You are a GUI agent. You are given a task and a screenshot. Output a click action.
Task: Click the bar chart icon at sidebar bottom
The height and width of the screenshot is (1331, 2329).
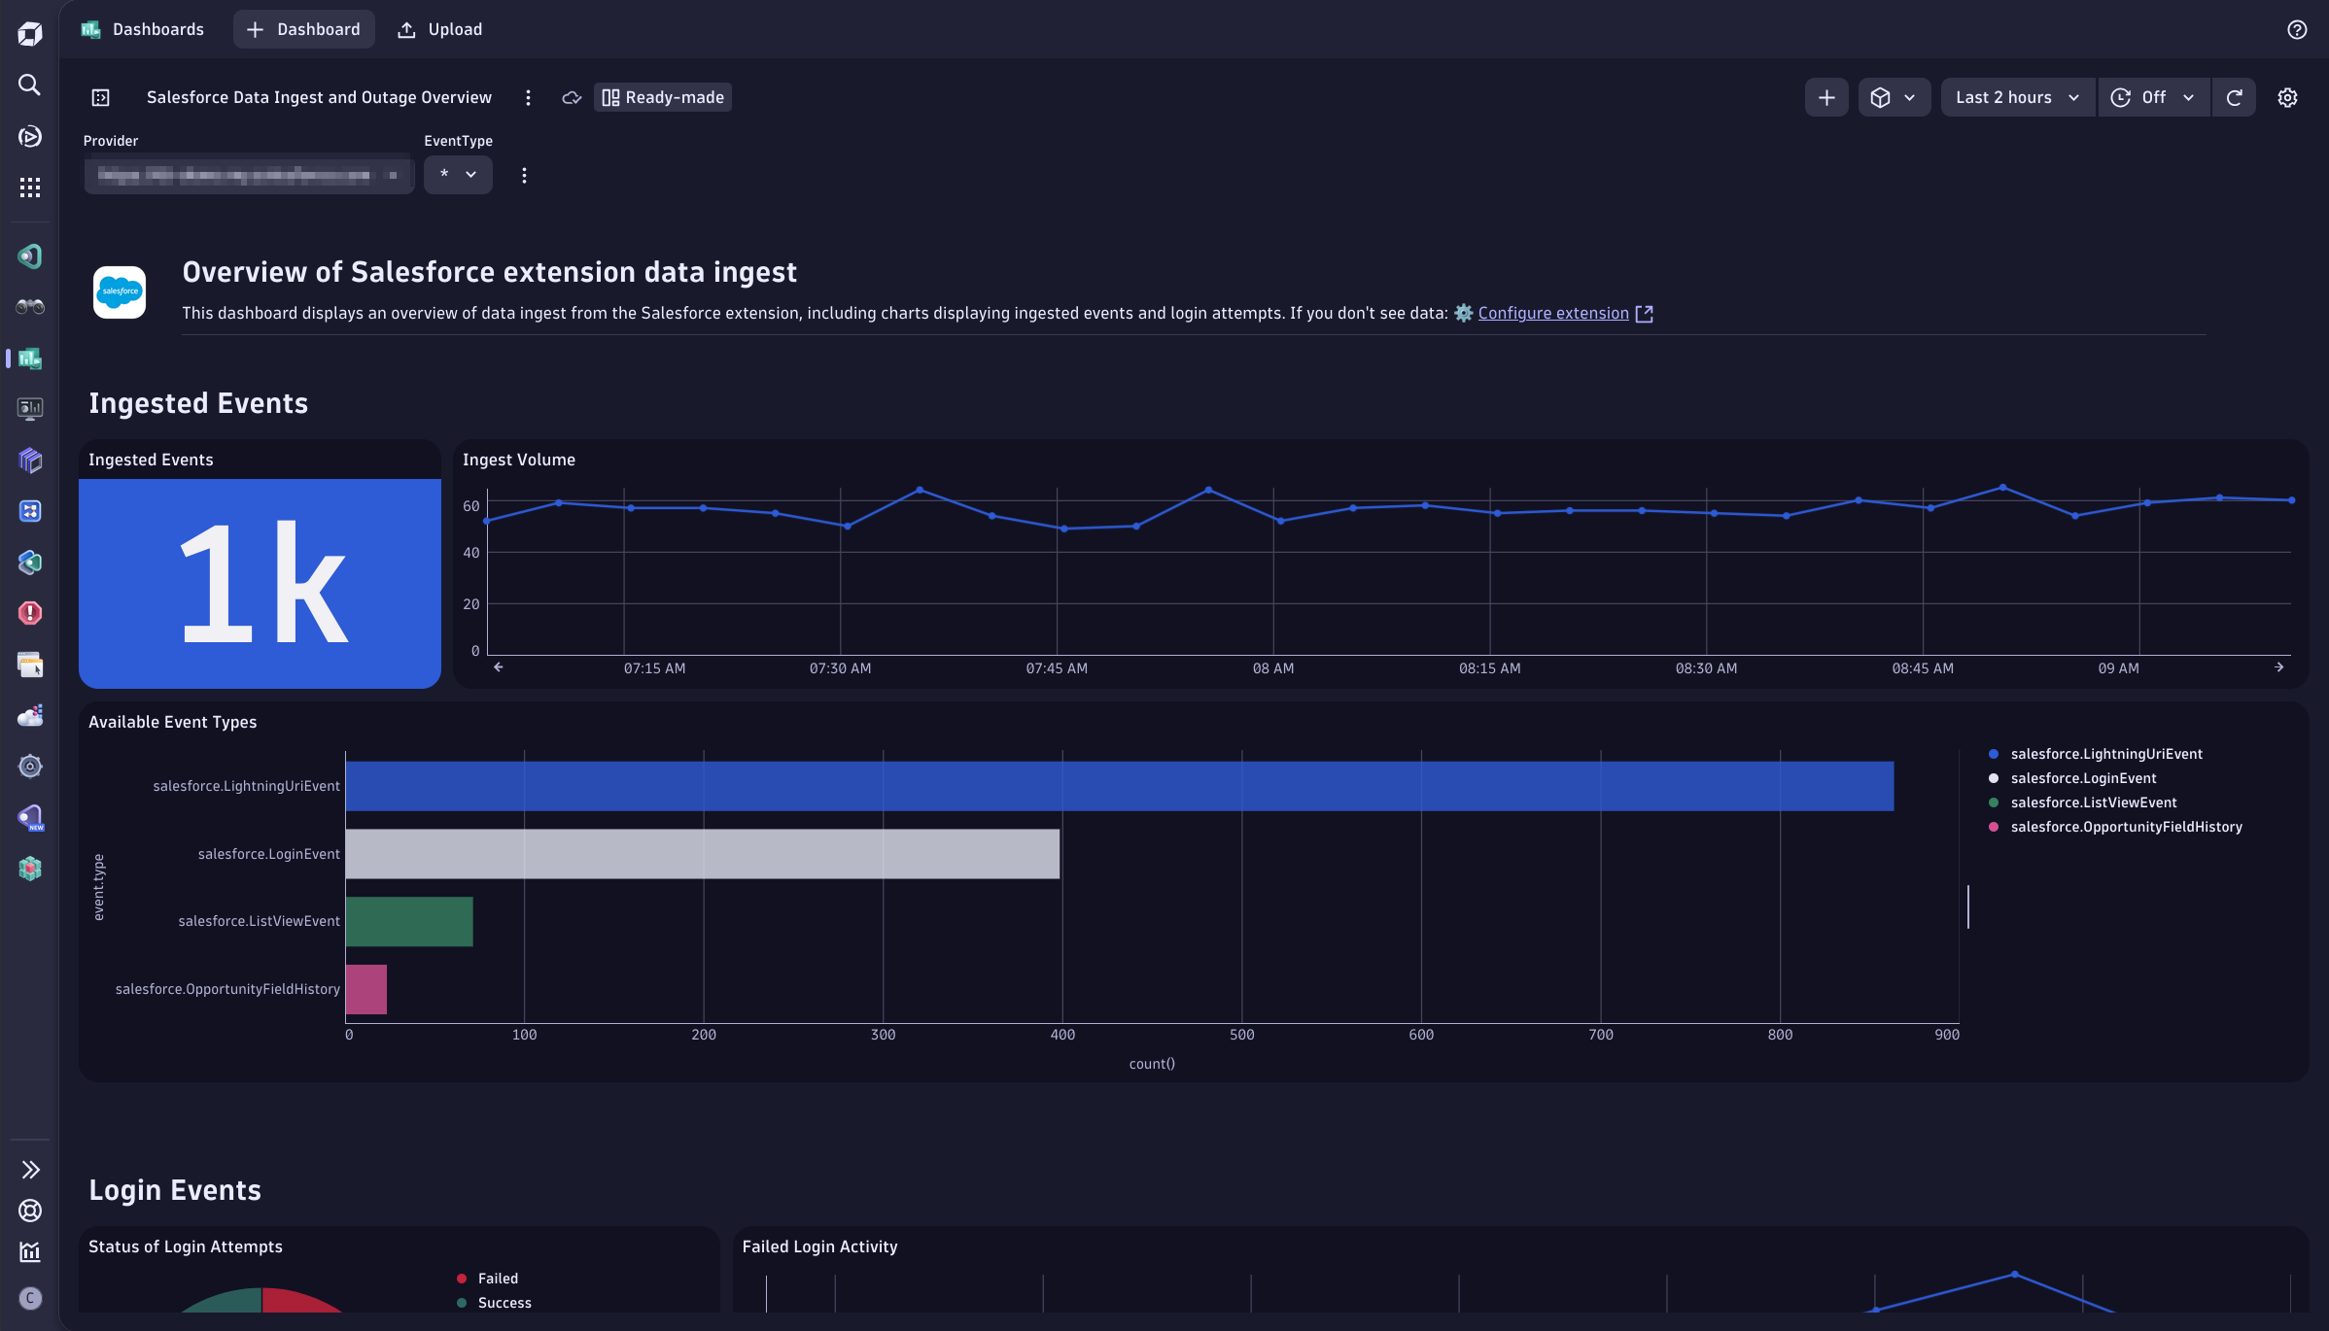pos(30,1252)
